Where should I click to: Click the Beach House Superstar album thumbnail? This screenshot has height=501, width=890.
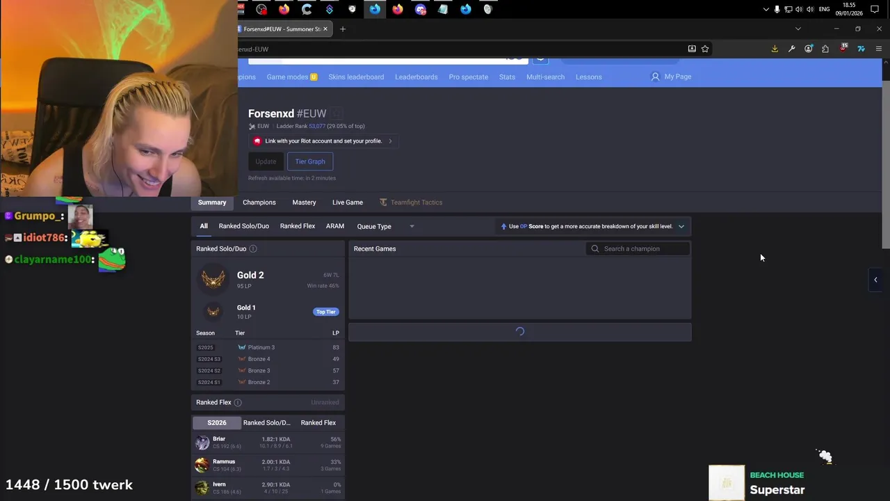(727, 483)
